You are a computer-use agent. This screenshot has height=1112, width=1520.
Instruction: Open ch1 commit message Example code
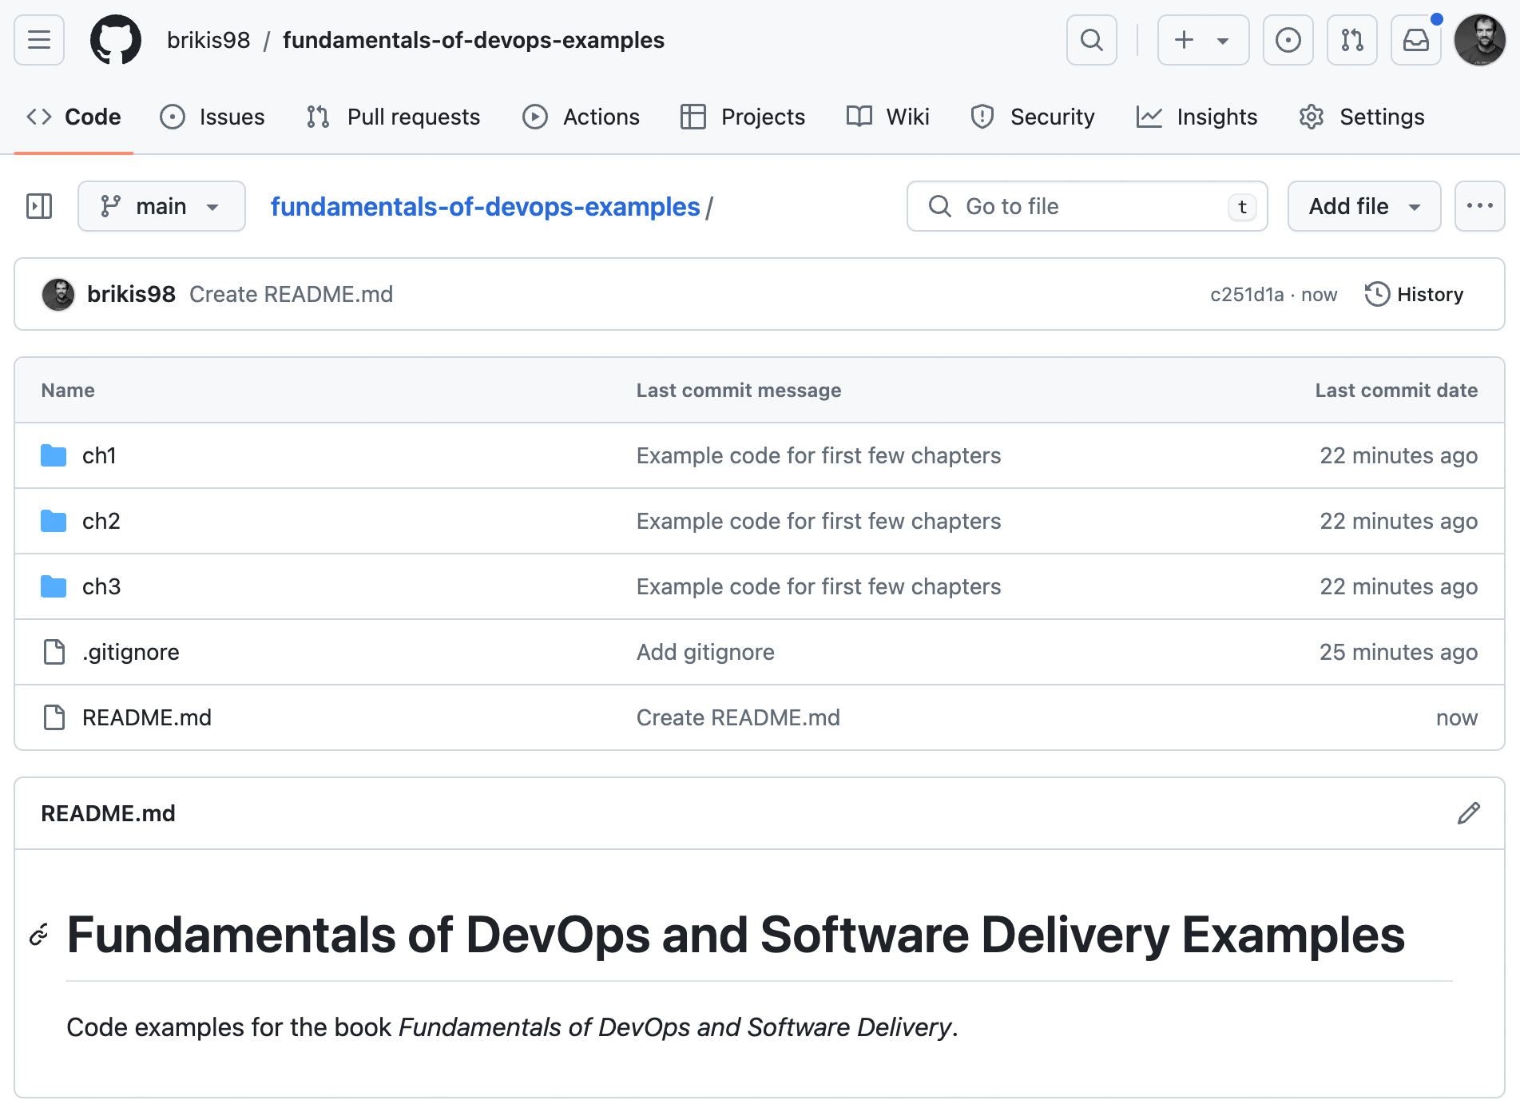pyautogui.click(x=819, y=455)
